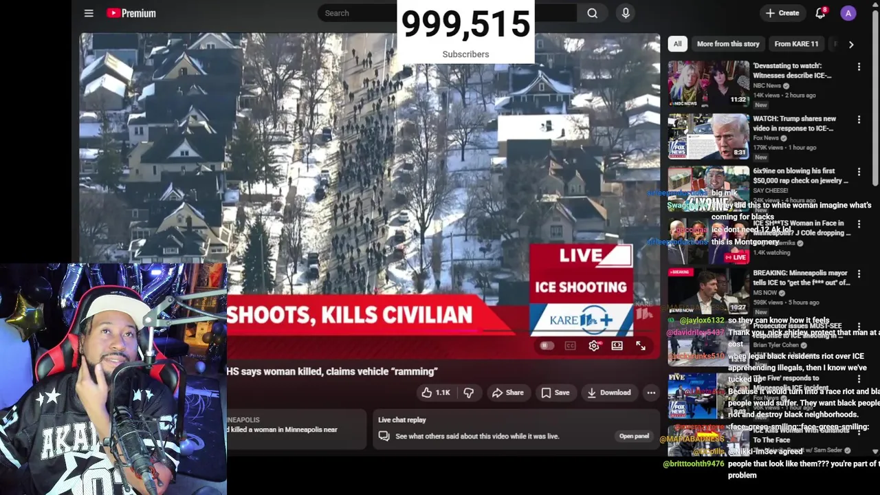Share the video

[507, 393]
